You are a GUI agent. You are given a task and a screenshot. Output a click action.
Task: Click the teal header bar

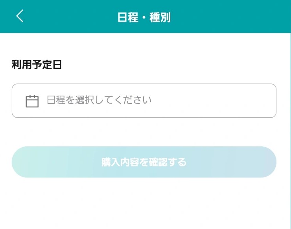pos(145,17)
